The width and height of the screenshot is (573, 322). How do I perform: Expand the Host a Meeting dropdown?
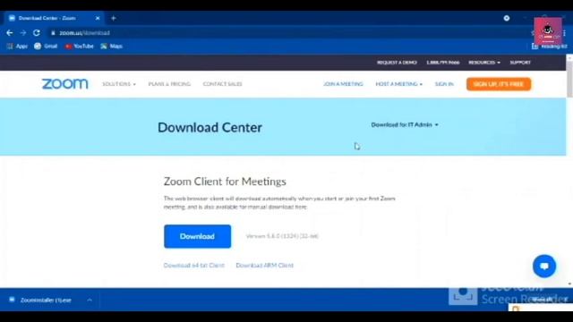[x=398, y=84]
